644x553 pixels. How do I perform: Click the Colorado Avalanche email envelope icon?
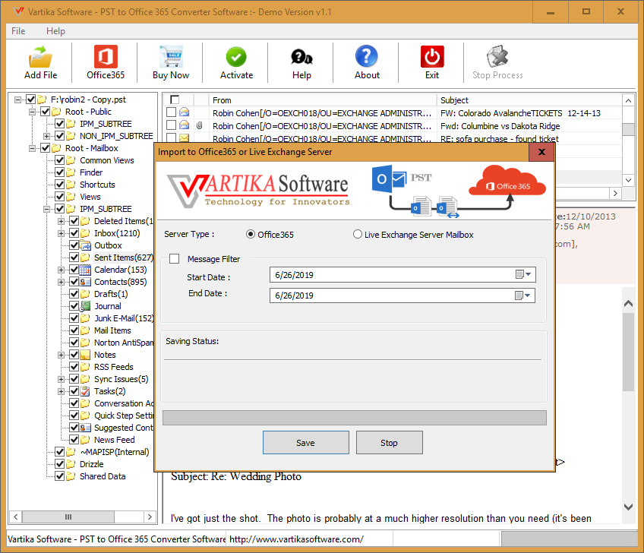tap(184, 112)
